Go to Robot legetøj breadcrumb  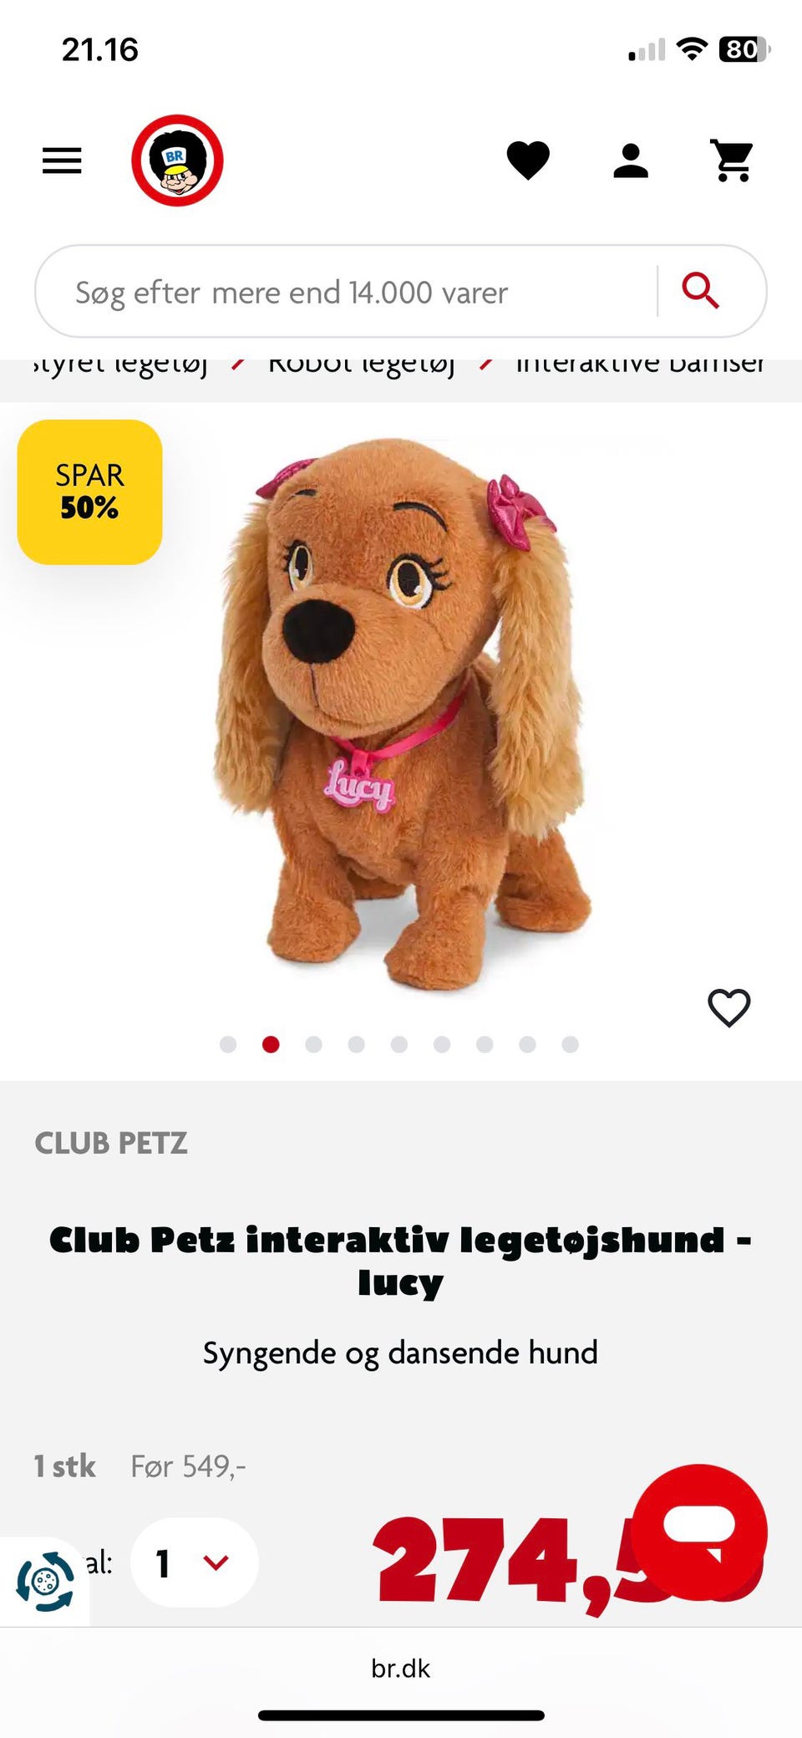pos(361,363)
